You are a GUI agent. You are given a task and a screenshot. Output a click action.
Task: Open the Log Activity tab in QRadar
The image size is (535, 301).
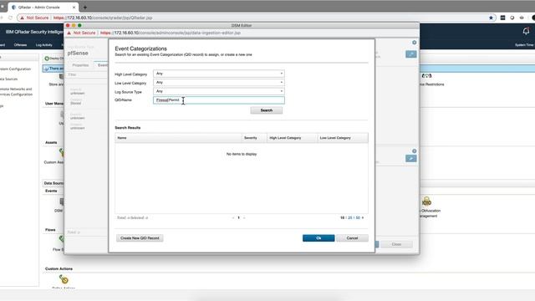coord(44,44)
